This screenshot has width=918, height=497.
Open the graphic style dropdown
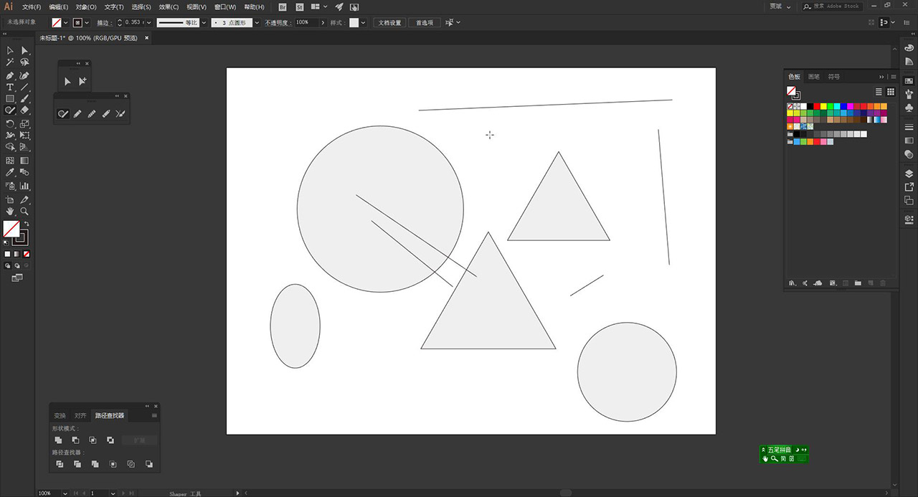(364, 22)
